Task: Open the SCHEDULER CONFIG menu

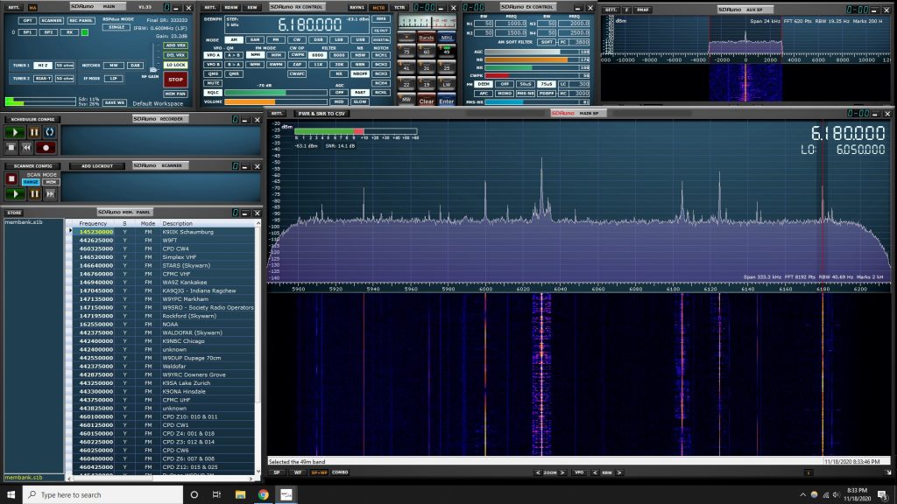Action: (32, 119)
